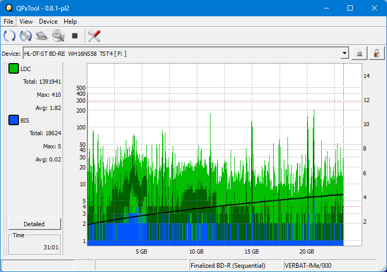Click the 20 GB axis label
This screenshot has width=387, height=272.
[x=307, y=251]
